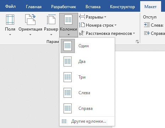Expand the Поля dropdown arrow
The height and width of the screenshot is (128, 165).
[10, 35]
